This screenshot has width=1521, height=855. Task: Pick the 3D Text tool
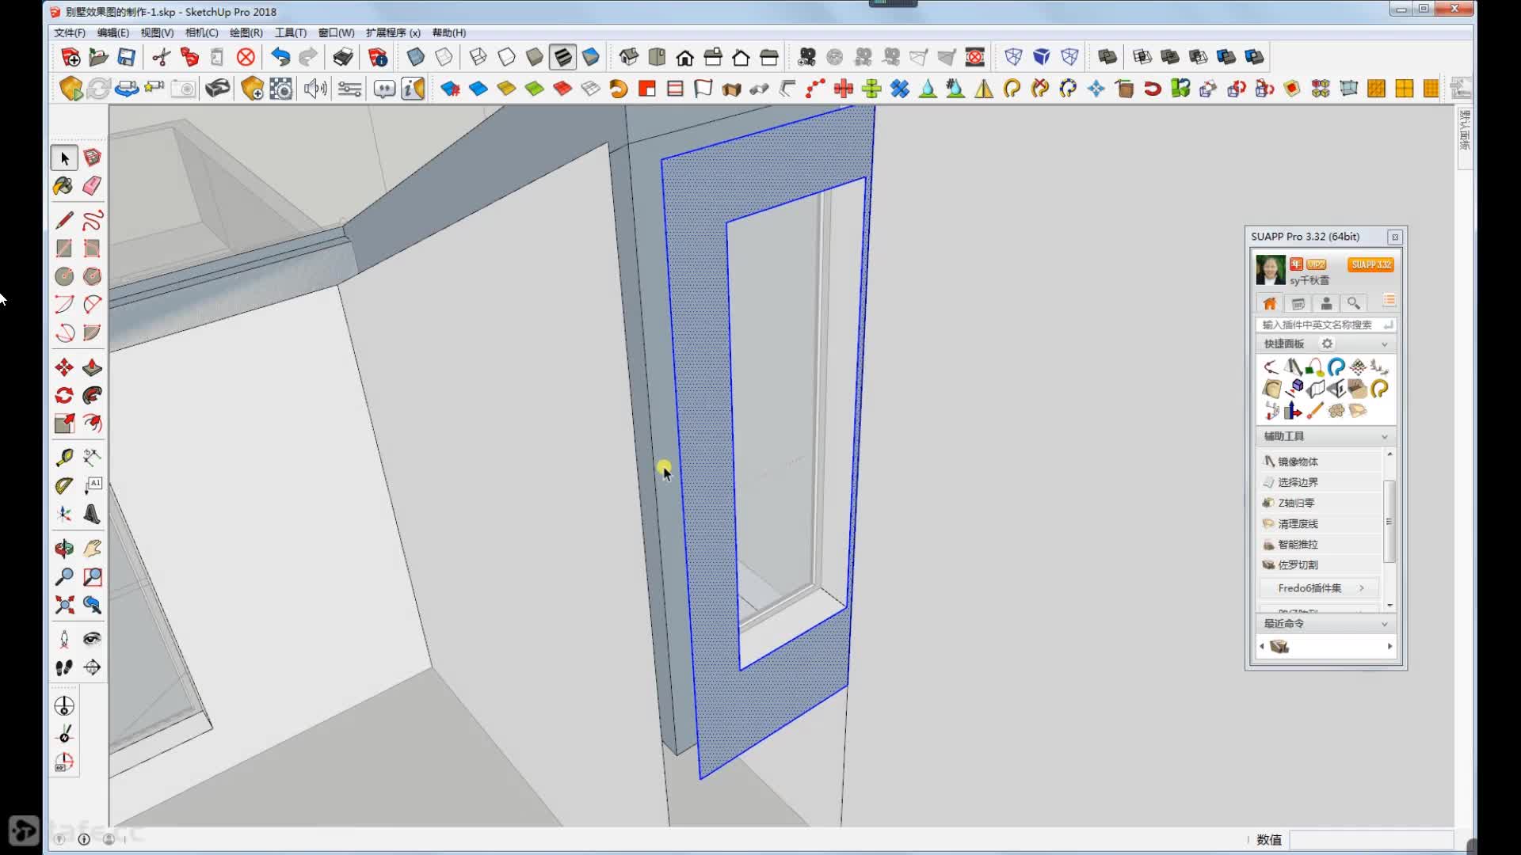[x=92, y=514]
